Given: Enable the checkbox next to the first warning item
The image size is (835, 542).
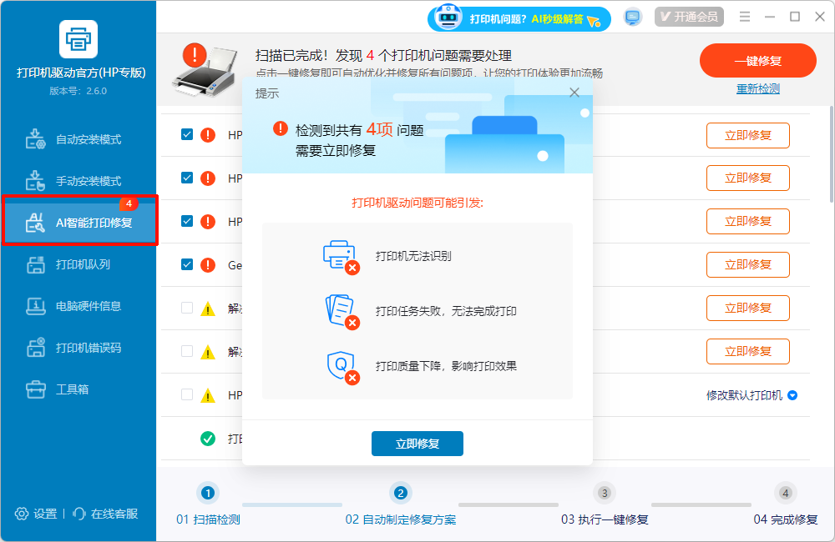Looking at the screenshot, I should [x=186, y=308].
